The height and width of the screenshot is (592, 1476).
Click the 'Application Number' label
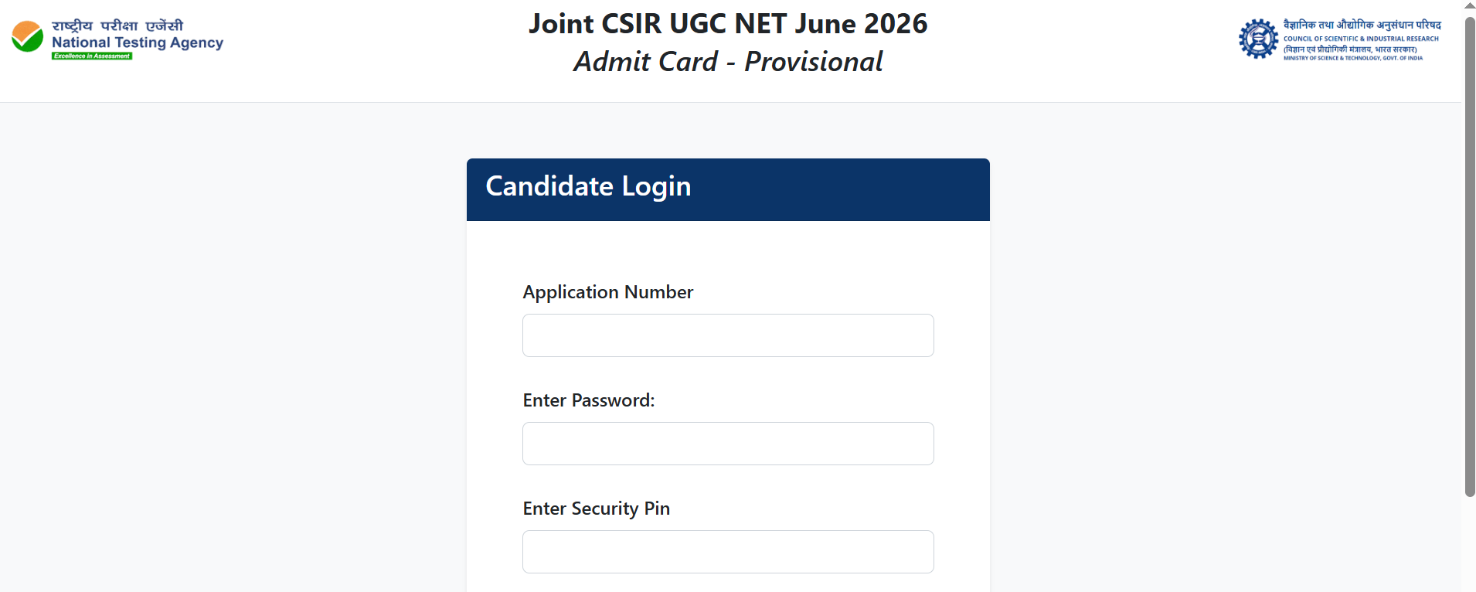tap(607, 293)
